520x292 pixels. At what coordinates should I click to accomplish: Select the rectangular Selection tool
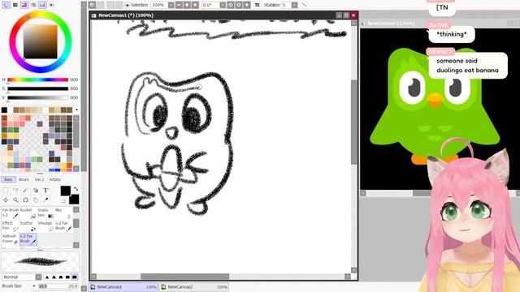6,190
